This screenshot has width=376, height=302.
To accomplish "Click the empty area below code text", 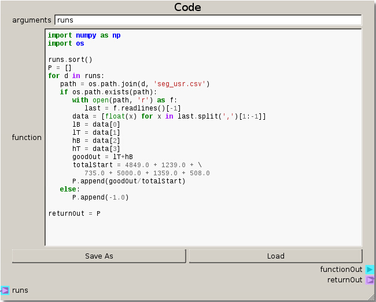I will click(x=202, y=231).
